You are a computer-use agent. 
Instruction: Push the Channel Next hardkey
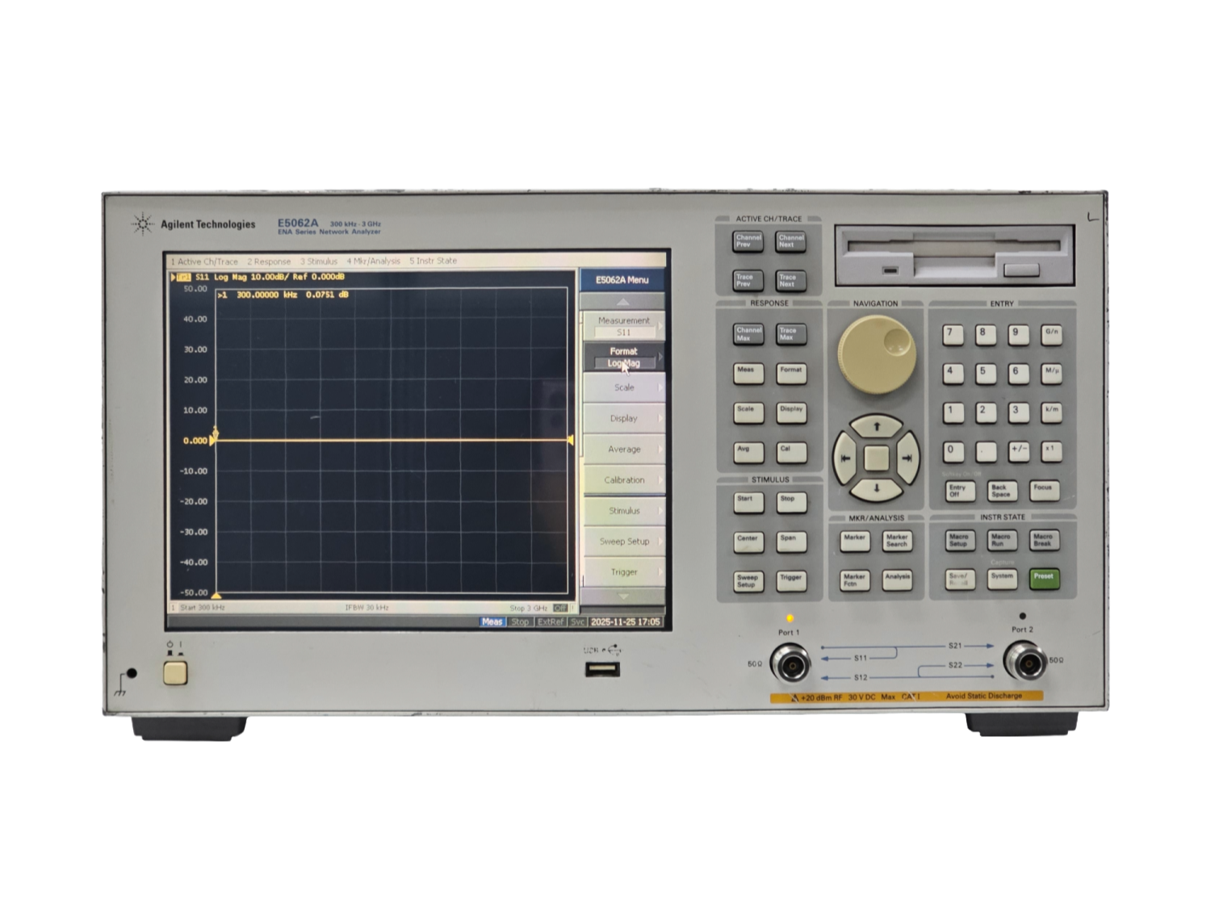click(x=790, y=241)
